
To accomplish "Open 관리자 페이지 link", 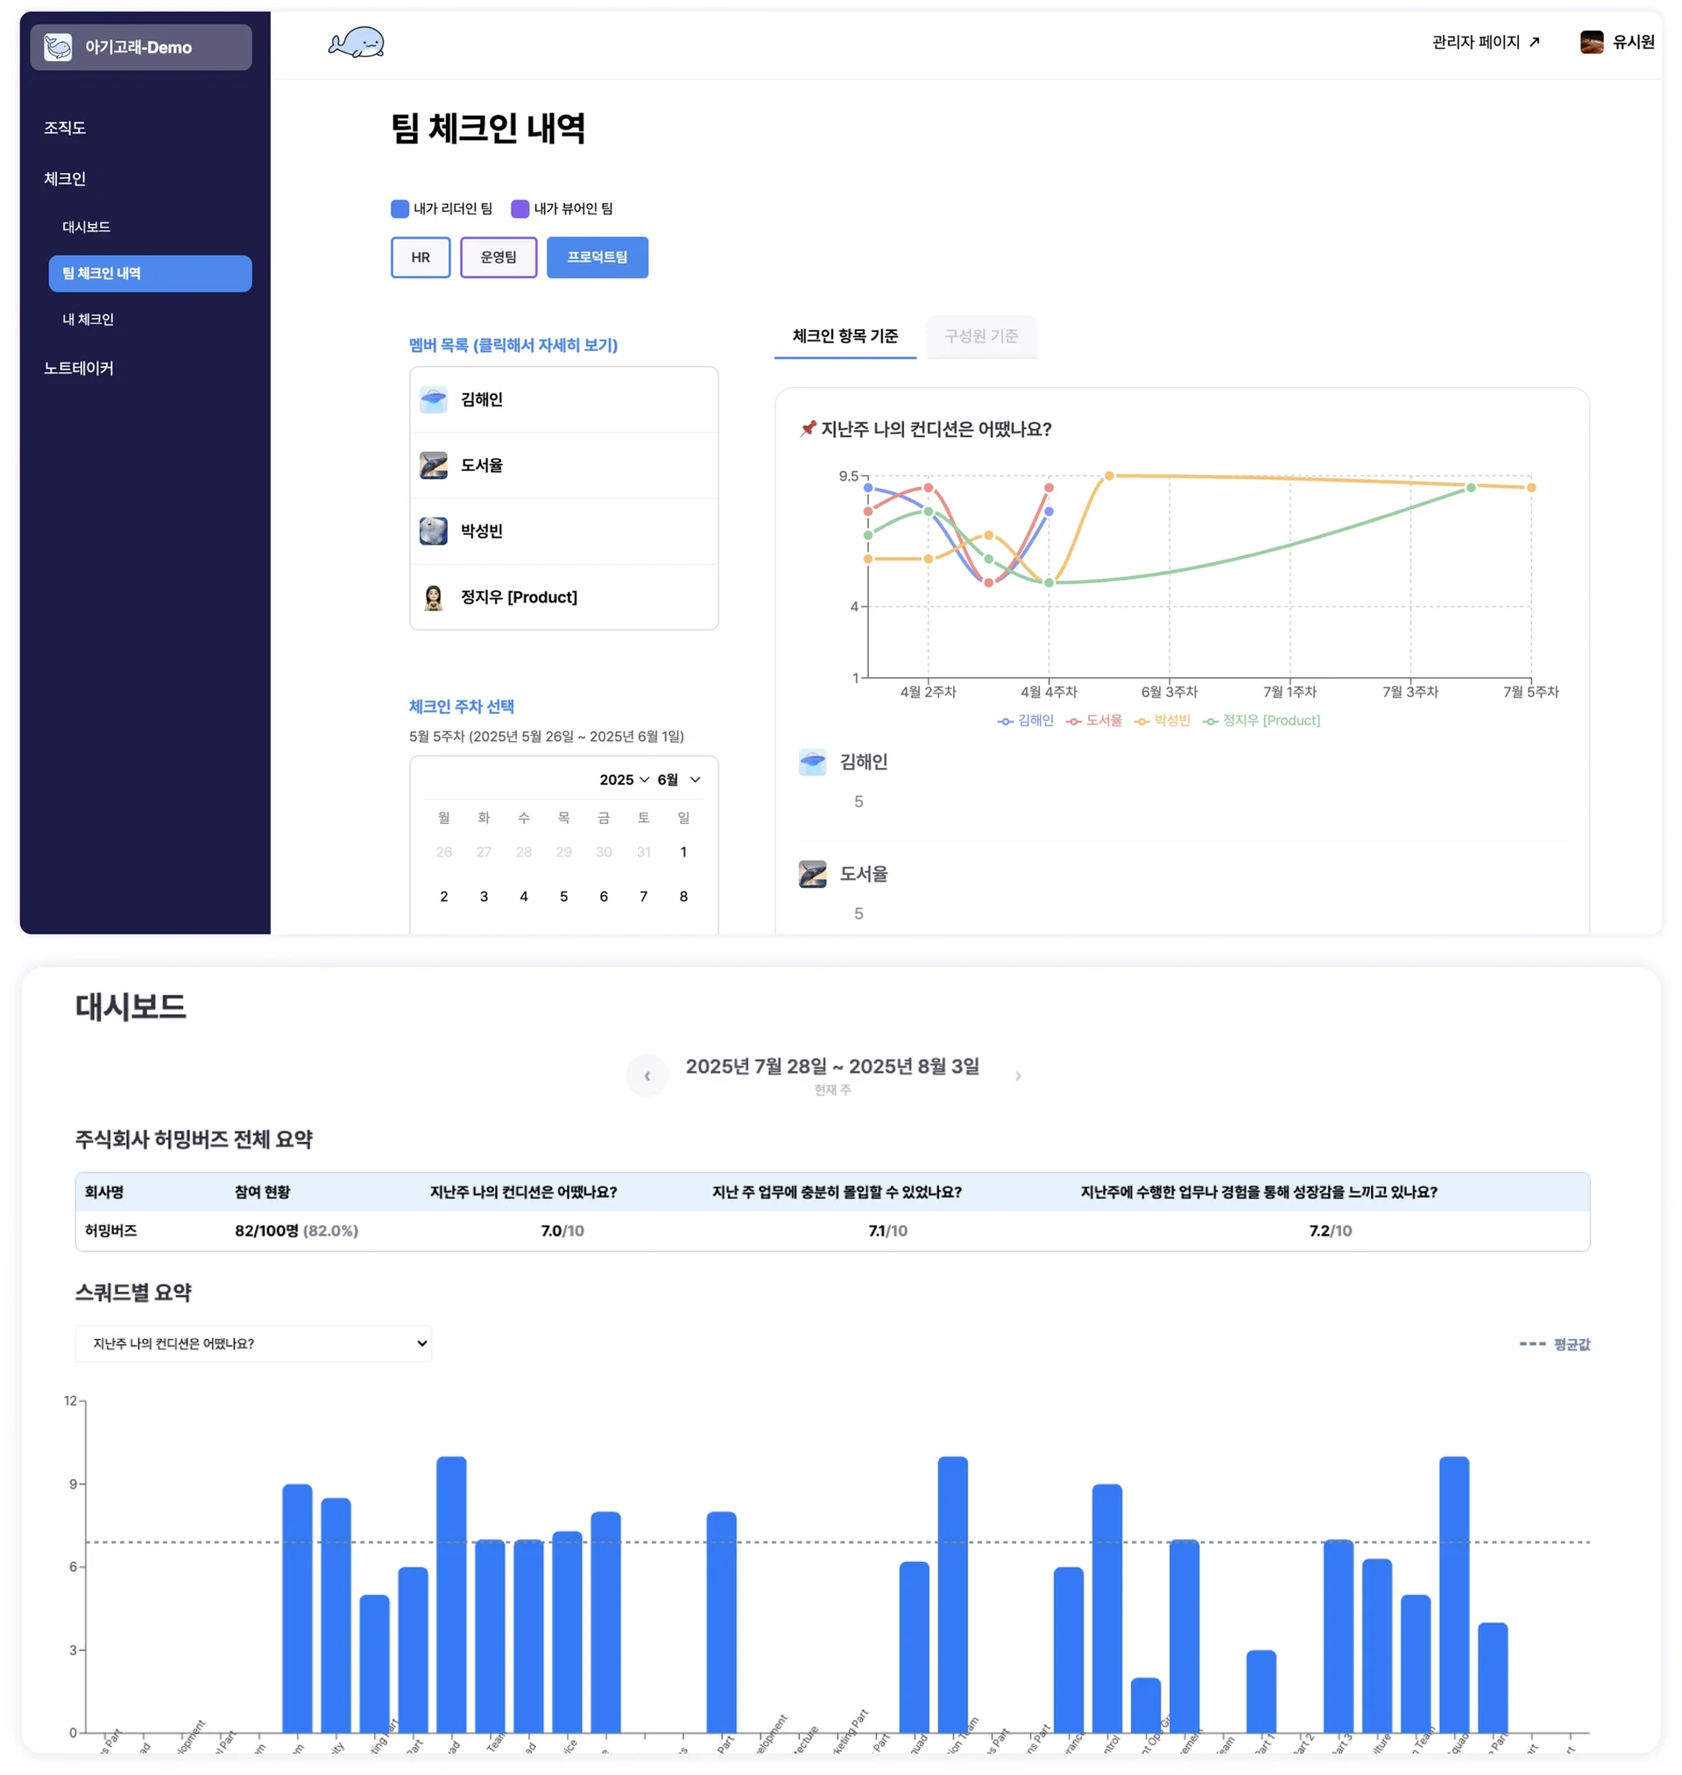I will [x=1486, y=42].
